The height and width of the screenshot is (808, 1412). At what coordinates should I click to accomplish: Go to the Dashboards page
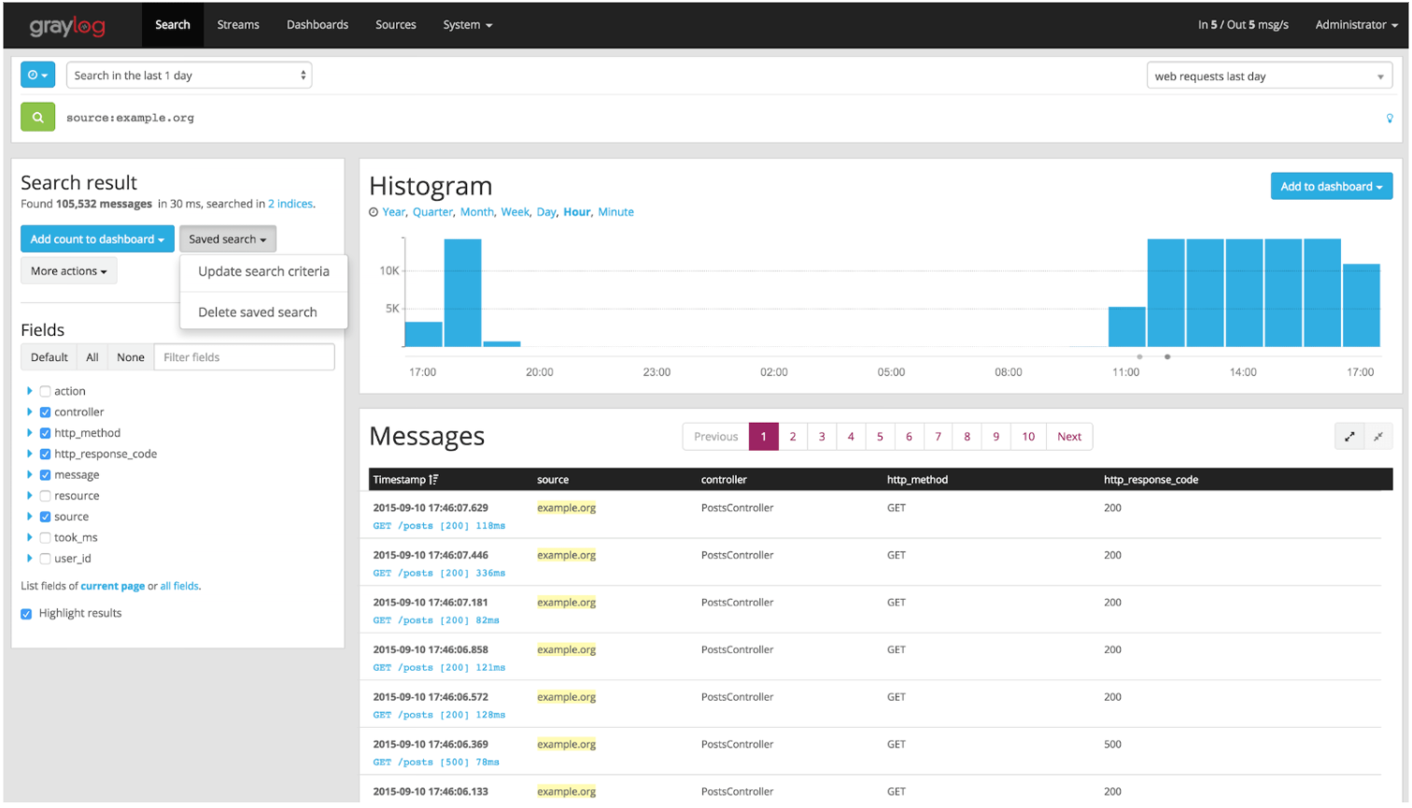click(x=318, y=25)
